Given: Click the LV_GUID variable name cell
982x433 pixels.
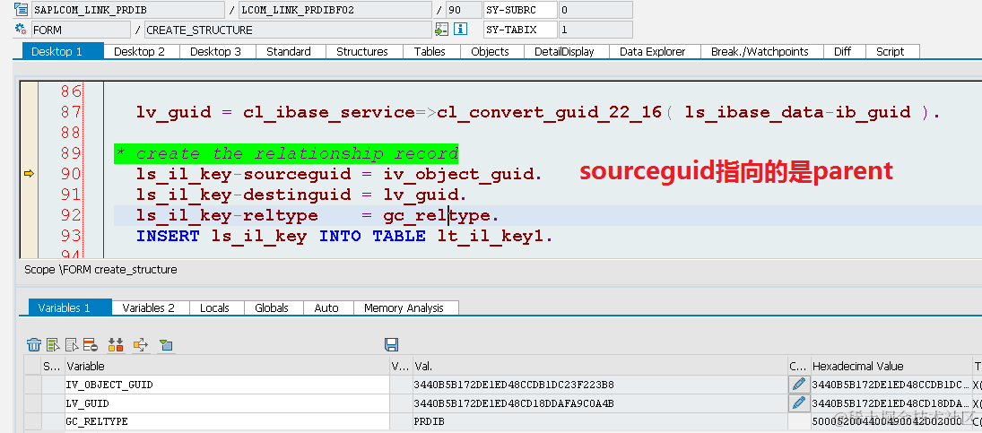Looking at the screenshot, I should coord(227,403).
